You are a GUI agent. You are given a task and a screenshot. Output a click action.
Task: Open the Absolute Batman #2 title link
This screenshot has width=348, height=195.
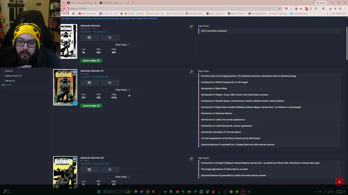tap(92, 158)
